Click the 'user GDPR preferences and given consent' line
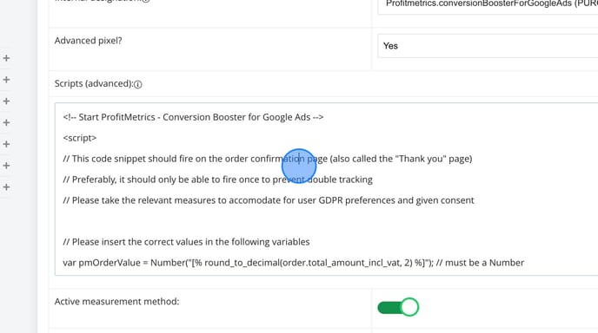 coord(269,200)
